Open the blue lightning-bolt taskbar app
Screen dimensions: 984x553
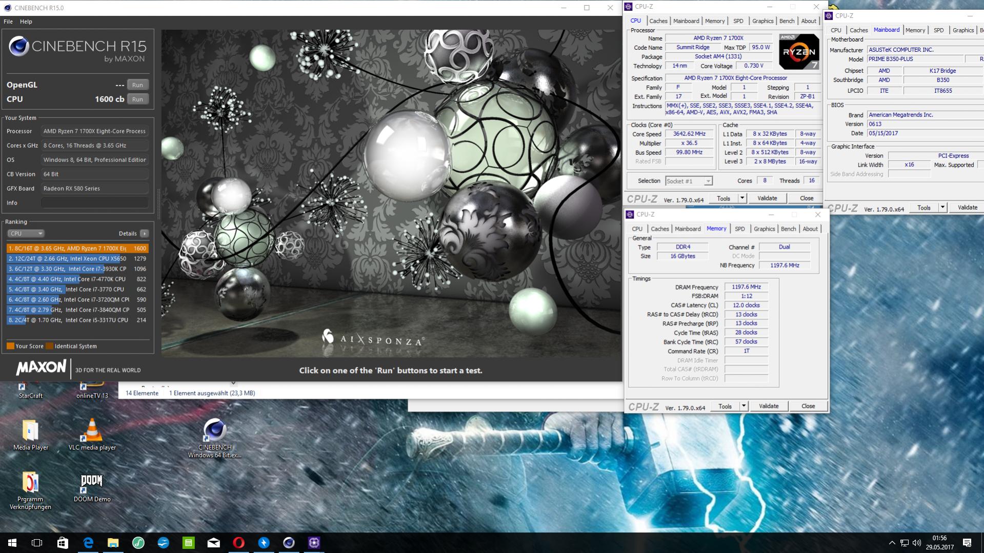[x=264, y=543]
